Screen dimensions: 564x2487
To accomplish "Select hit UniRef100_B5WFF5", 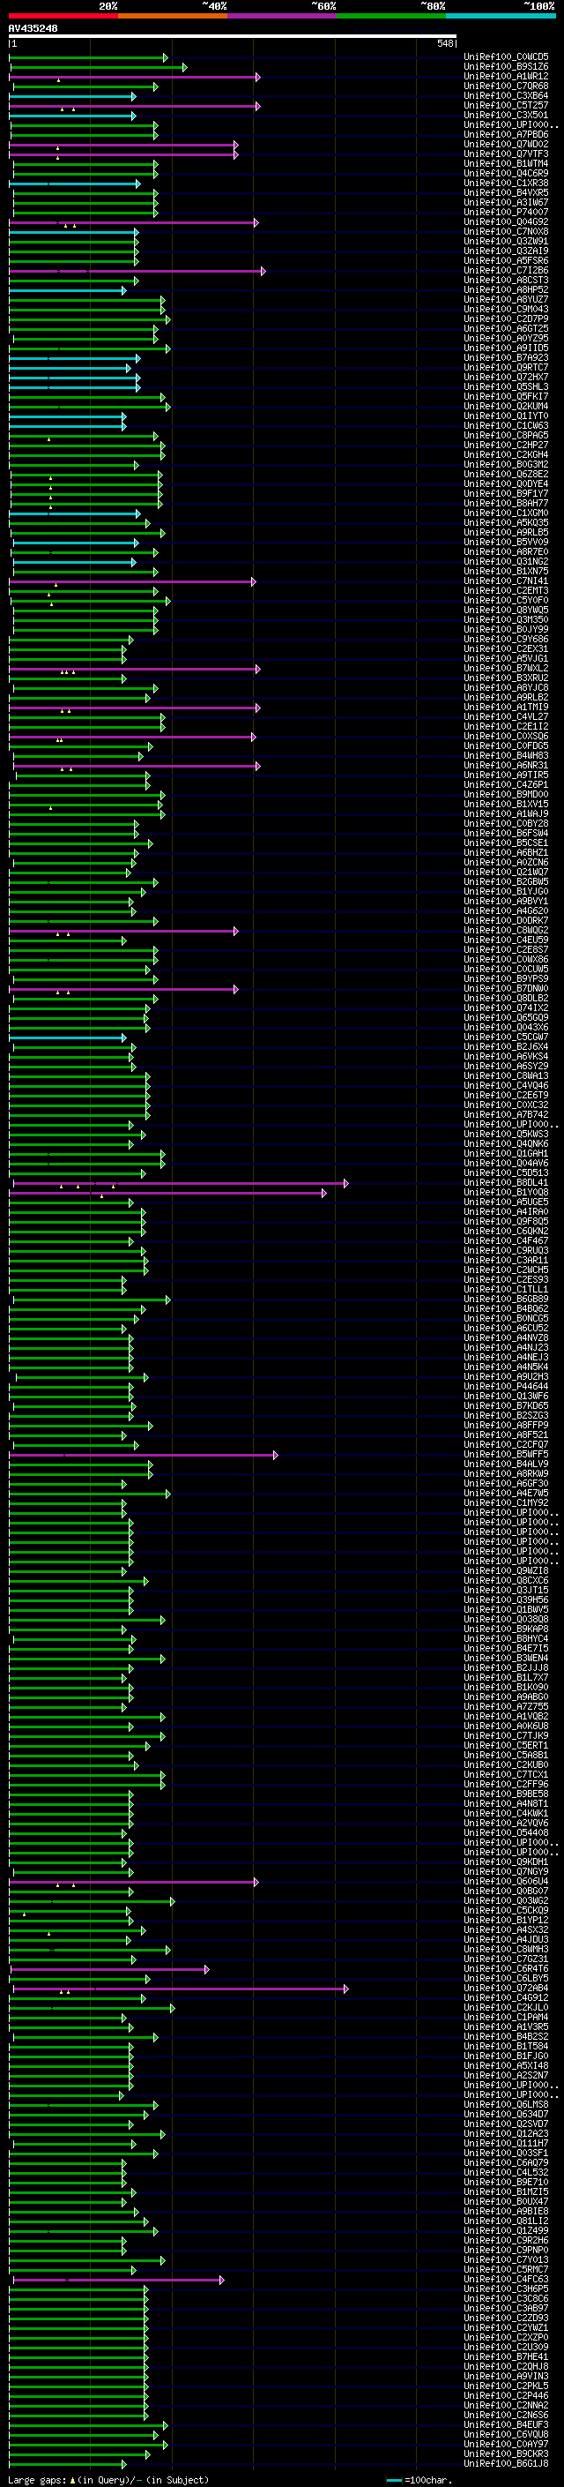I will point(506,1455).
